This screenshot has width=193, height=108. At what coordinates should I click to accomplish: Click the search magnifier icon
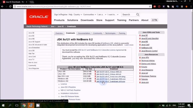(x=138, y=14)
